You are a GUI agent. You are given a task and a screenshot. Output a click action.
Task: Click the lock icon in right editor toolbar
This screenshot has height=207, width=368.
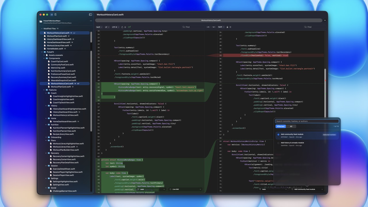tap(227, 27)
